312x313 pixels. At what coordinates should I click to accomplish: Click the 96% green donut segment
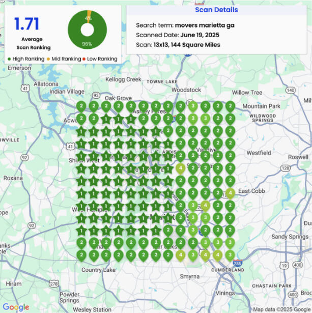click(x=87, y=44)
